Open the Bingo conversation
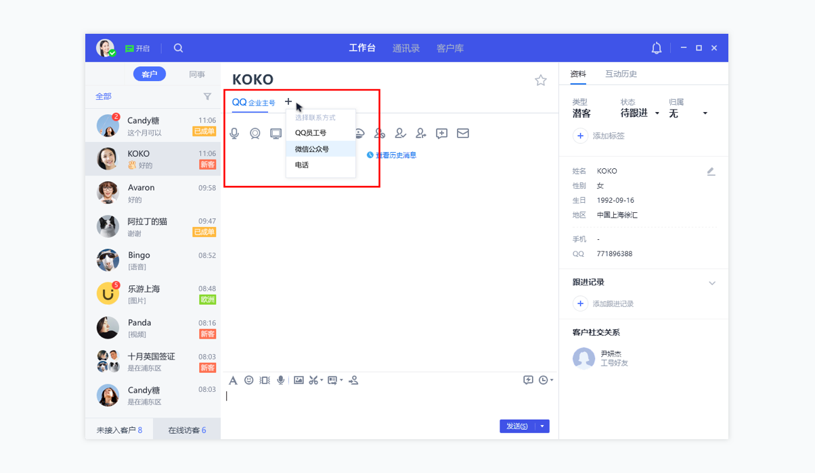 pos(153,261)
